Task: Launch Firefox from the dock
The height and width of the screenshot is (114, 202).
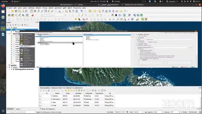Action: 3,6
